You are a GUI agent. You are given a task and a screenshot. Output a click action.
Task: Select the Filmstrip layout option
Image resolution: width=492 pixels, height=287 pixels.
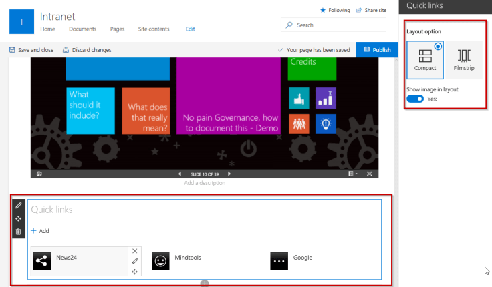[x=463, y=60]
